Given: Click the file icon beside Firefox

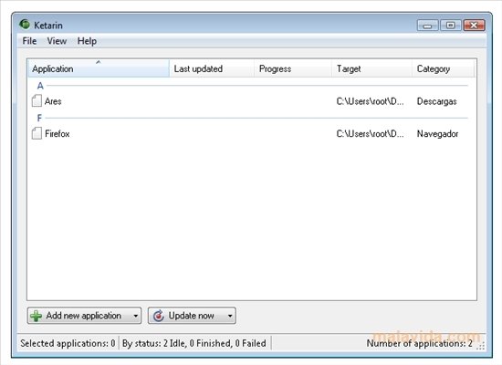Looking at the screenshot, I should (37, 133).
